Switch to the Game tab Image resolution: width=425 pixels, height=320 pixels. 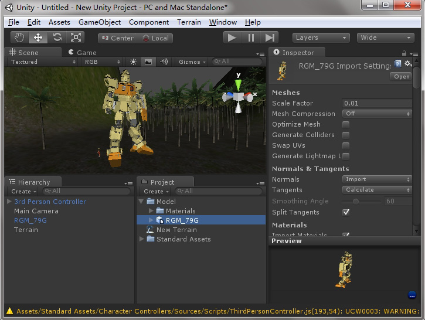[x=83, y=52]
